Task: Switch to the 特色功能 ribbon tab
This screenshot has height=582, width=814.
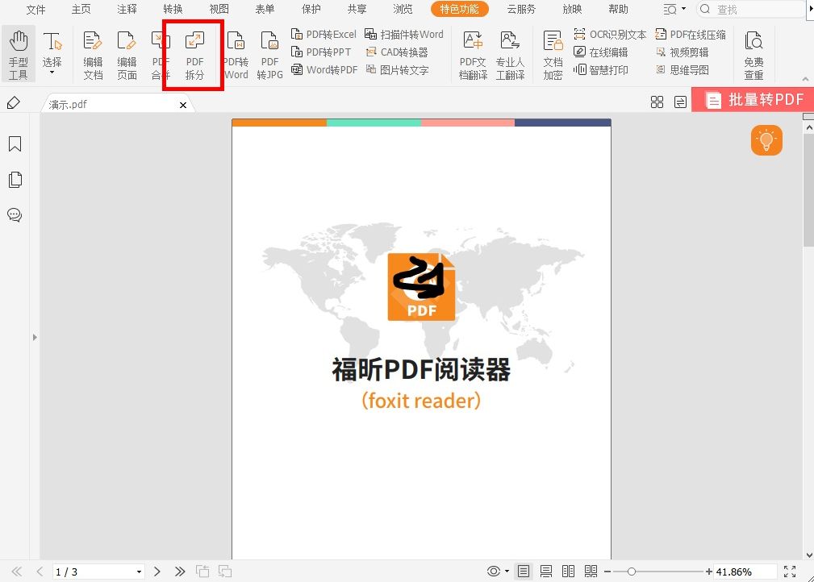Action: (x=459, y=10)
